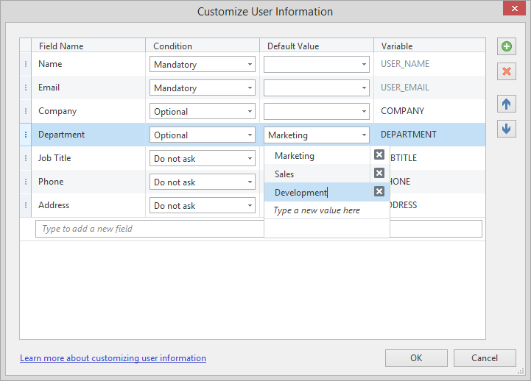
Task: Click the OK button
Action: [x=416, y=358]
